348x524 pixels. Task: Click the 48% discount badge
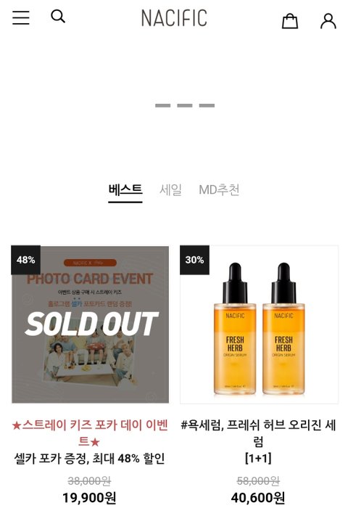[25, 260]
